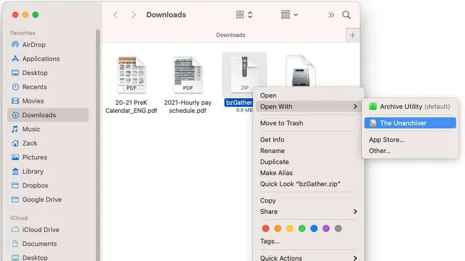The width and height of the screenshot is (465, 261).
Task: Choose Duplicate from the context menu
Action: (x=308, y=162)
